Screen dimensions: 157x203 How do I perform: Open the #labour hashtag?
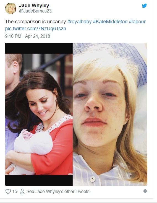point(137,22)
